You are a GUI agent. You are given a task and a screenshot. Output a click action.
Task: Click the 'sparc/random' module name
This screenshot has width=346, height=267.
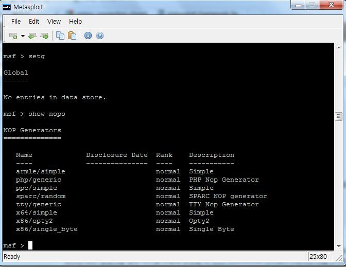coord(41,196)
